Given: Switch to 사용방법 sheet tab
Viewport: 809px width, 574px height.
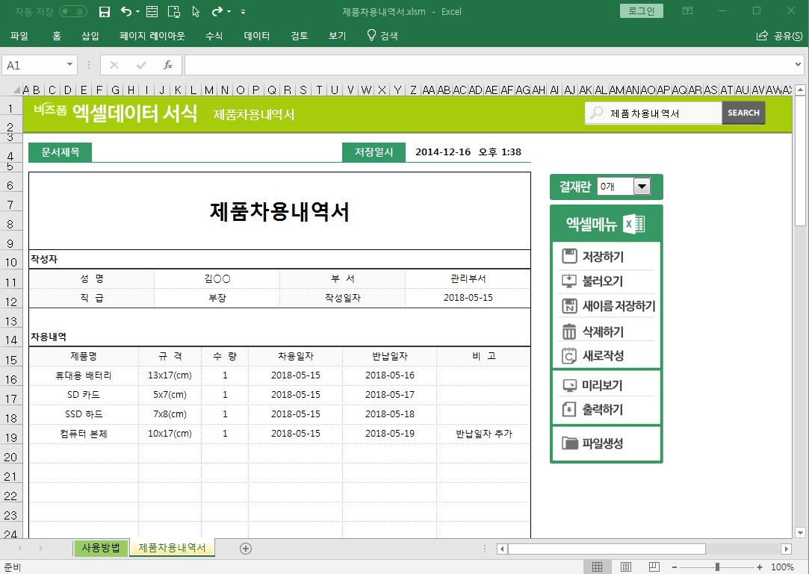Looking at the screenshot, I should [x=101, y=548].
